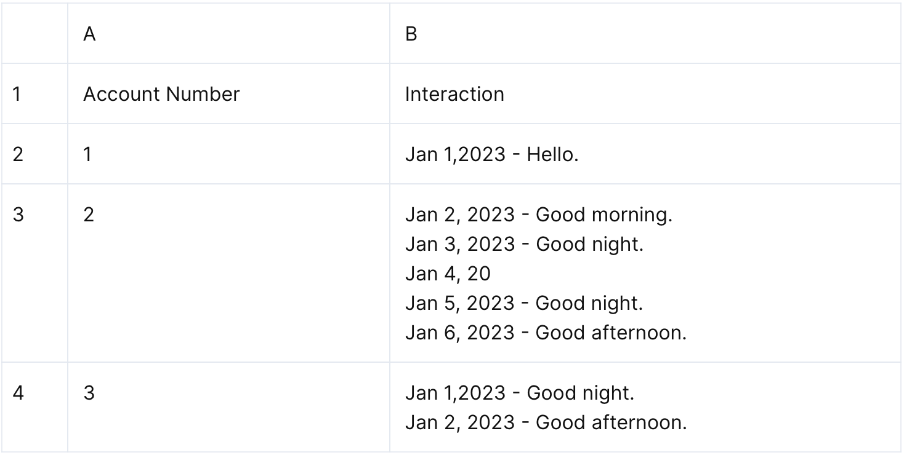Viewport: 904px width, 455px height.
Task: Click the 'Jan 1,2023 - Good night.' line
Action: tap(519, 393)
